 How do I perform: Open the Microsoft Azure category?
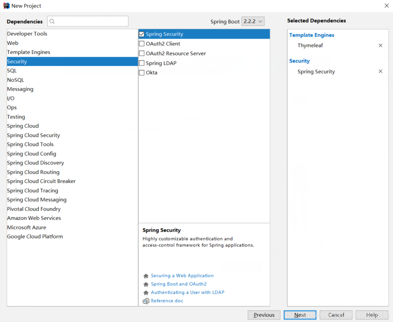coord(72,227)
